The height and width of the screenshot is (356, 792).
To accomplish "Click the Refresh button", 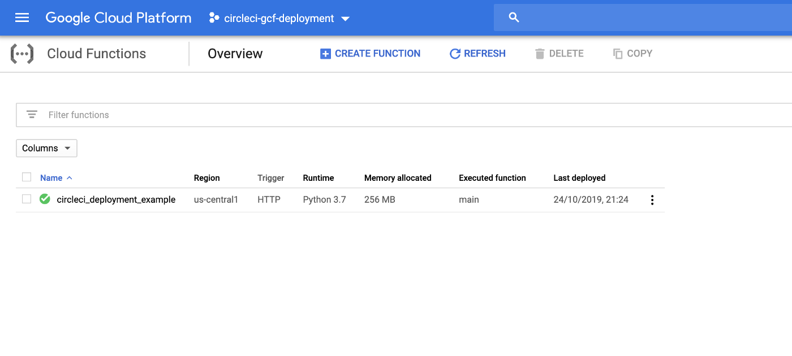I will tap(477, 54).
